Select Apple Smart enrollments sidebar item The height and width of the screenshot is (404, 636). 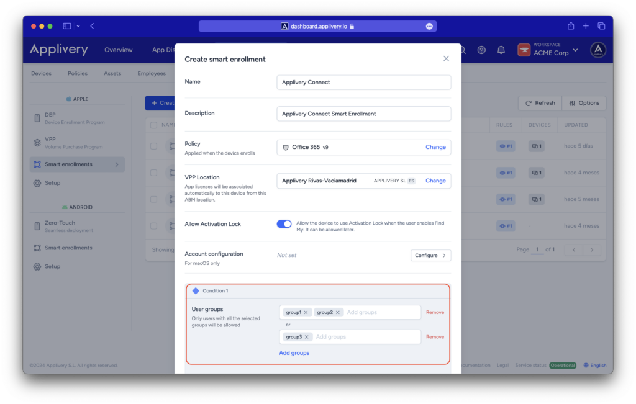pos(77,164)
